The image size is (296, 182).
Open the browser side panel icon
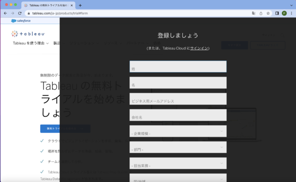click(277, 13)
